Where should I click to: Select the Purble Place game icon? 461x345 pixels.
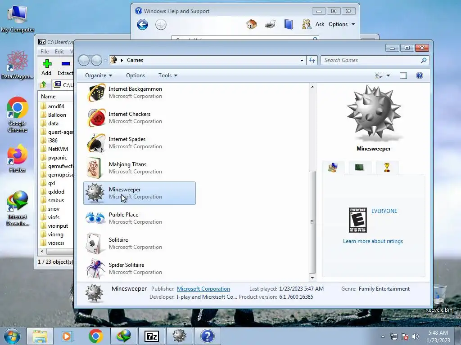(95, 218)
